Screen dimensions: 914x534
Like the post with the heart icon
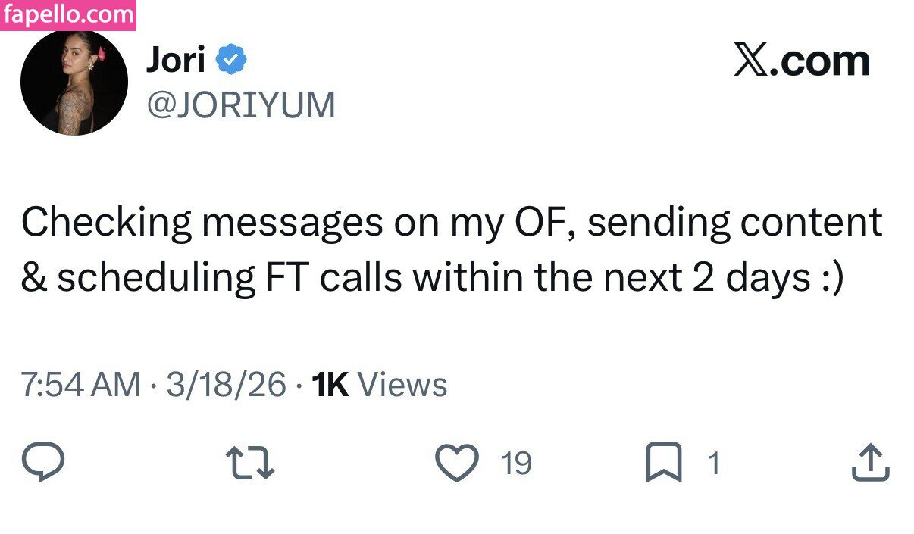pyautogui.click(x=457, y=462)
